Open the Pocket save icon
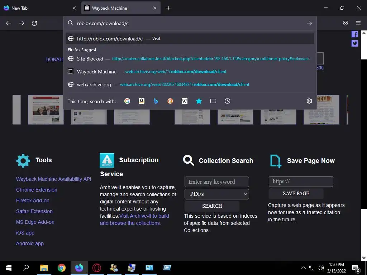The height and width of the screenshot is (275, 367). click(345, 23)
